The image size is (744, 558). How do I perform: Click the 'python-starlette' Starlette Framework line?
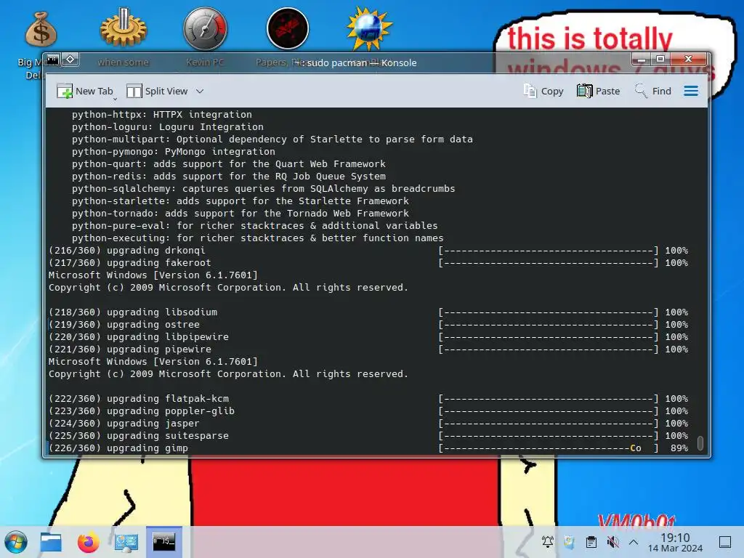point(240,201)
